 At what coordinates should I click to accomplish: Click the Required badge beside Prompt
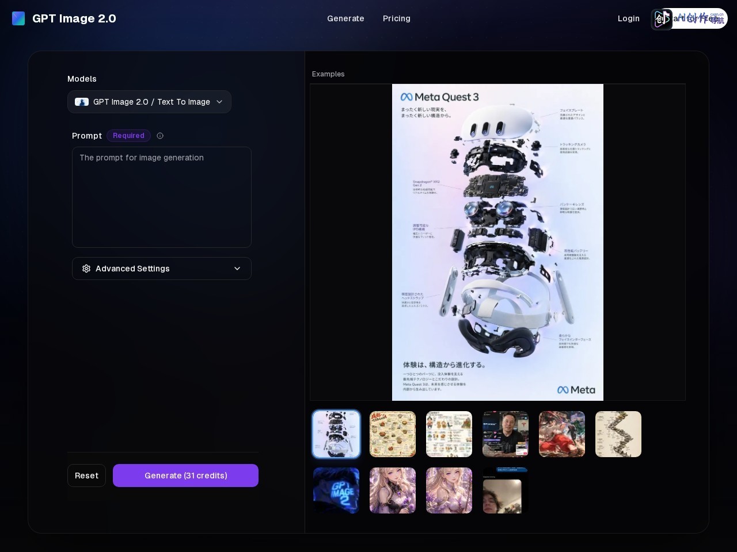click(128, 136)
